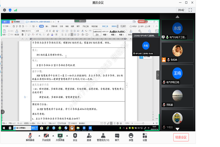Invite participants with 邀请
Viewport: 220px width, 147px height.
click(x=89, y=137)
